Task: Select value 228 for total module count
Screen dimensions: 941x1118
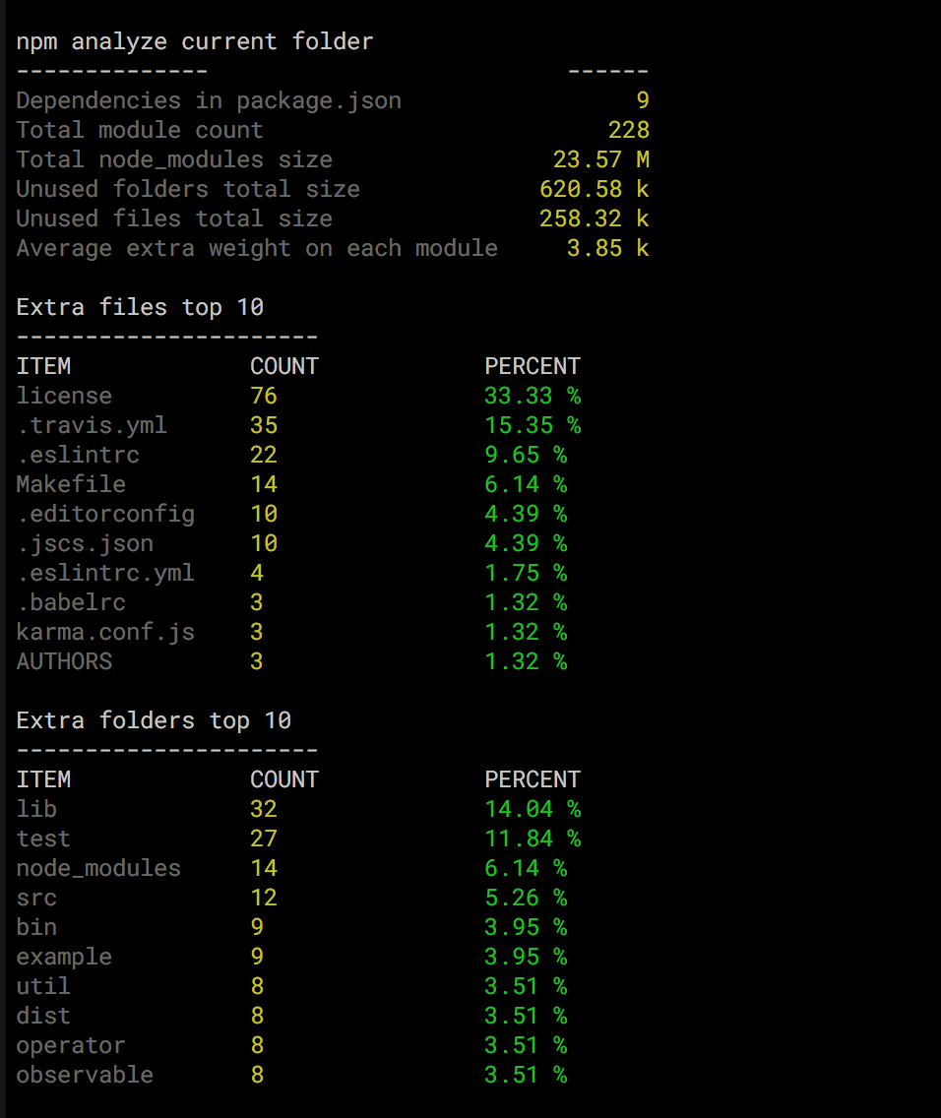Action: point(629,130)
